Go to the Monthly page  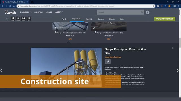[38, 12]
